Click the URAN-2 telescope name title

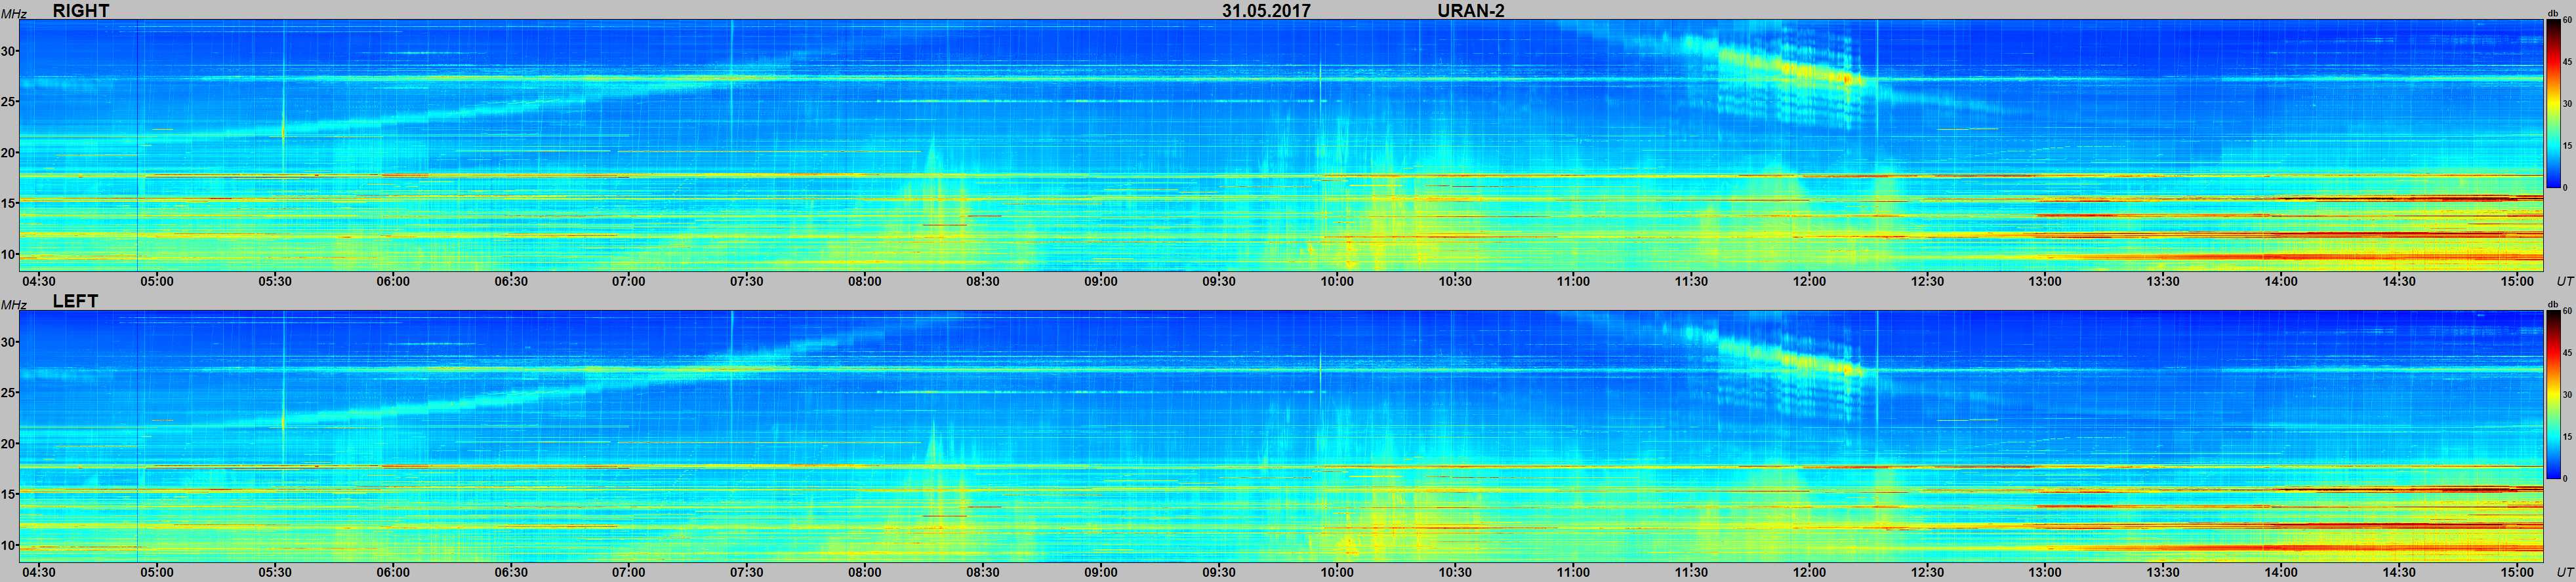click(1471, 10)
